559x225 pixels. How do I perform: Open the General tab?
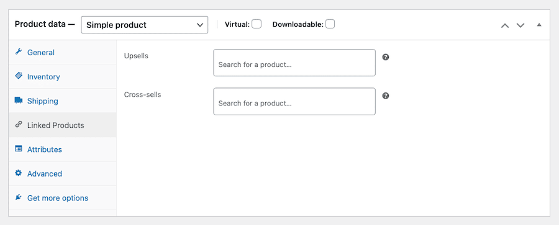click(x=62, y=52)
